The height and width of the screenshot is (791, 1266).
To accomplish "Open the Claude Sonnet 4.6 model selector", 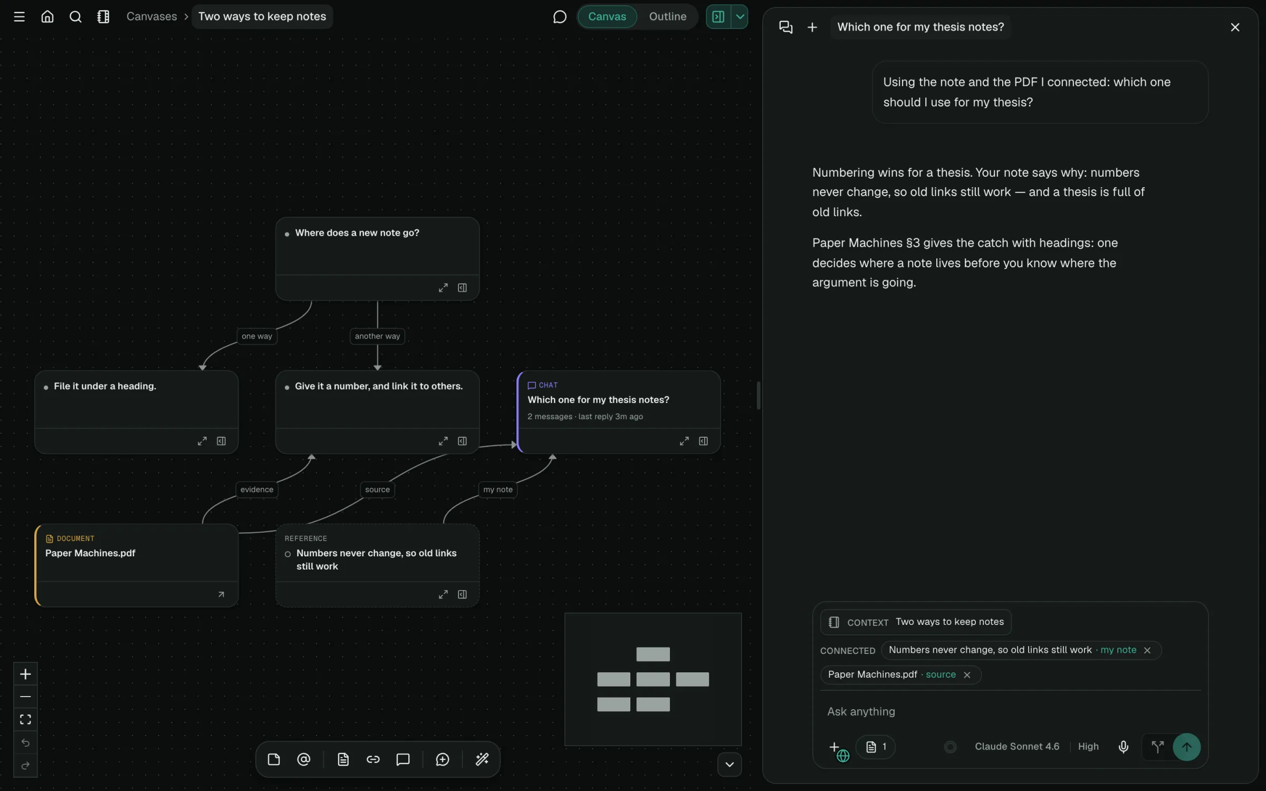I will point(1016,747).
